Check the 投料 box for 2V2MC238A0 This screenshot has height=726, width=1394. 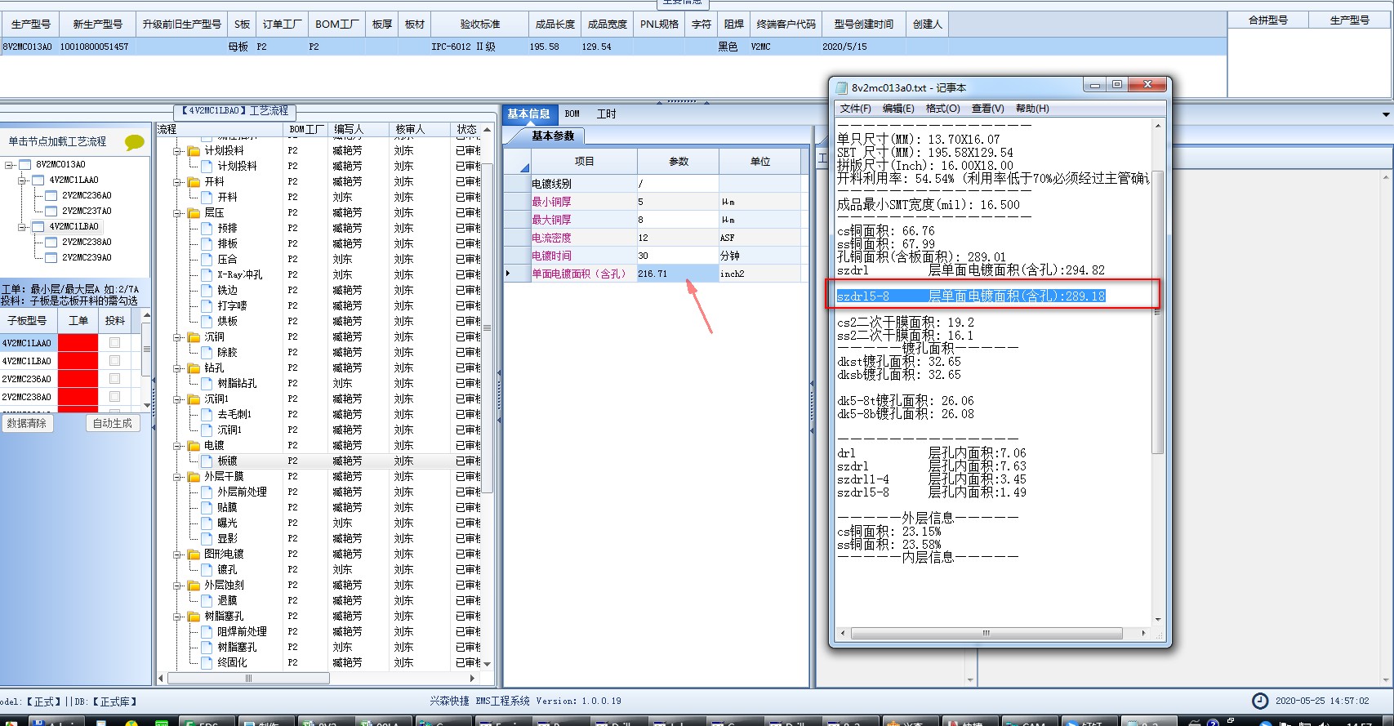pyautogui.click(x=115, y=397)
